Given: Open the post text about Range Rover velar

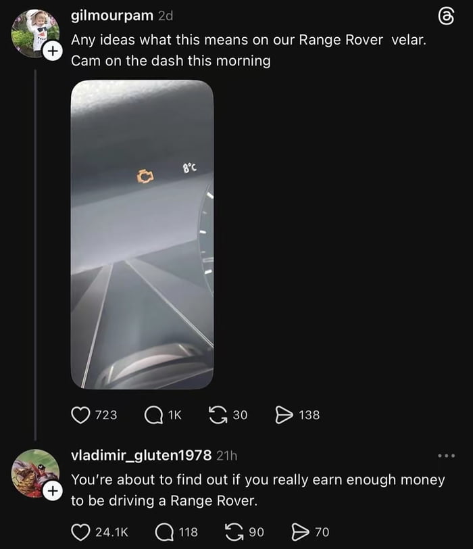Looking at the screenshot, I should 247,49.
